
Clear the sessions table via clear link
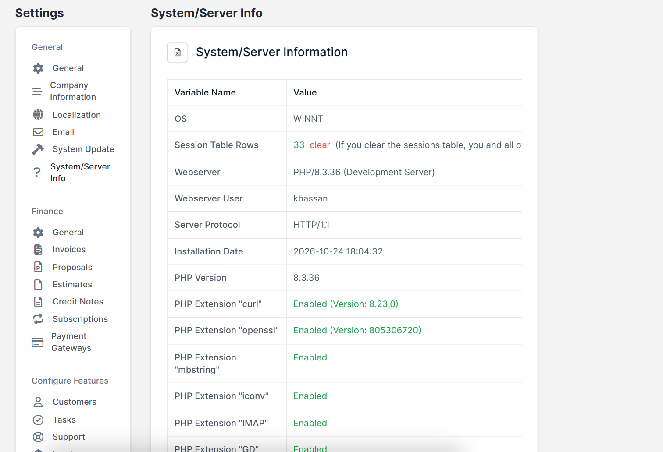(320, 145)
